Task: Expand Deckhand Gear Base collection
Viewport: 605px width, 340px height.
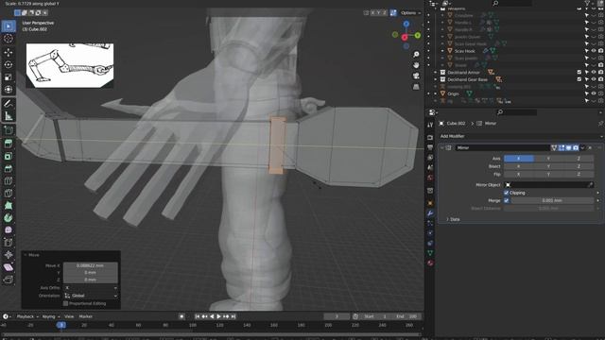Action: point(436,79)
